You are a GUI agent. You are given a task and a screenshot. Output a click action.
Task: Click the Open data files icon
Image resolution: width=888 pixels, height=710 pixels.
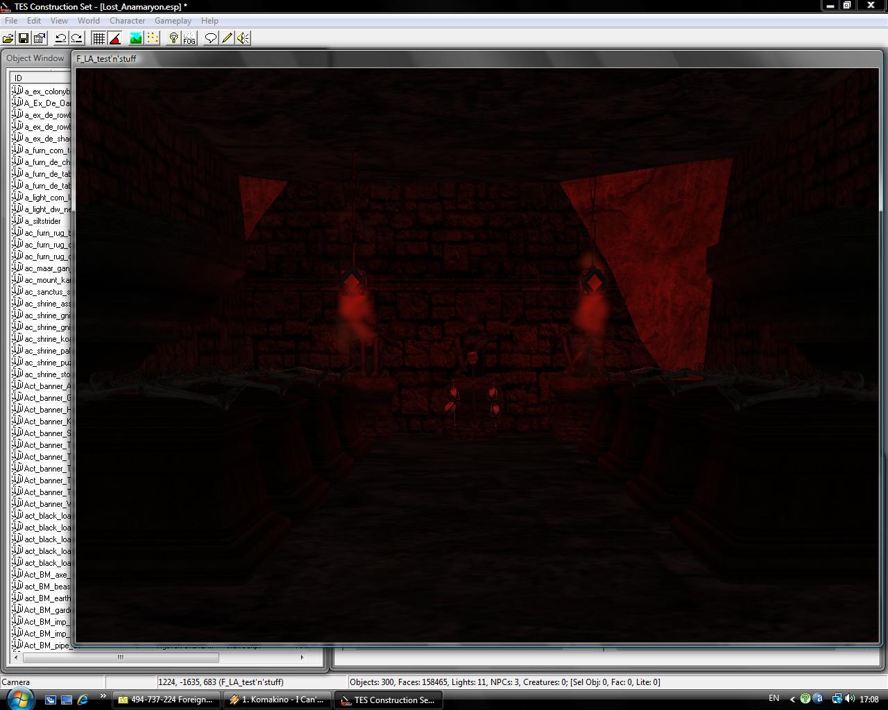pyautogui.click(x=8, y=39)
